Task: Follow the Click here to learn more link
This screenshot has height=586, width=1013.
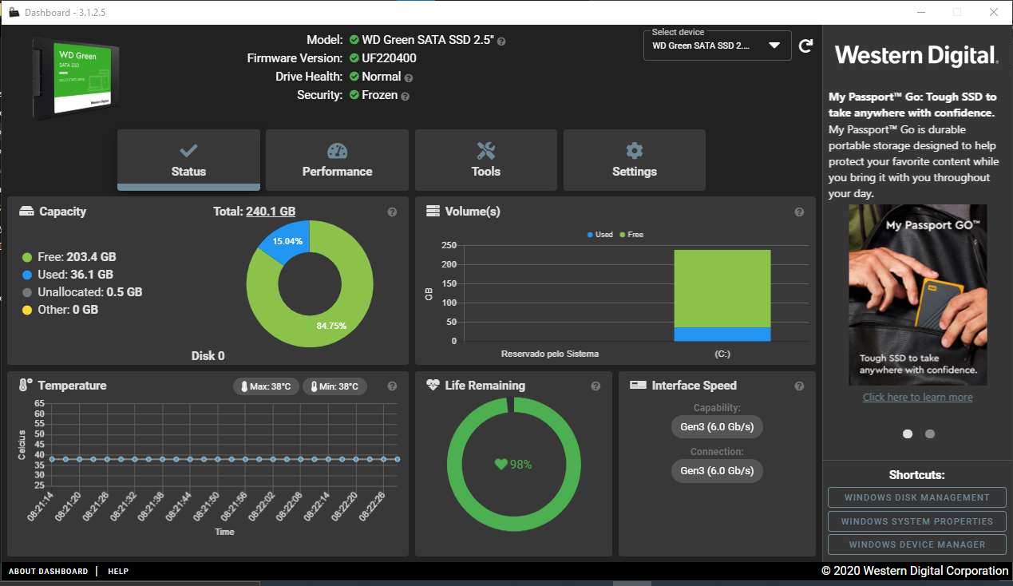Action: pyautogui.click(x=917, y=397)
